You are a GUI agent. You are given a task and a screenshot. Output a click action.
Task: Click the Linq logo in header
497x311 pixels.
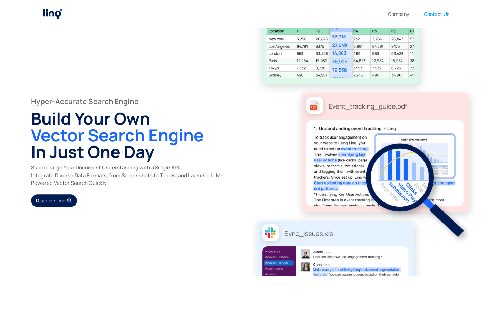(52, 14)
